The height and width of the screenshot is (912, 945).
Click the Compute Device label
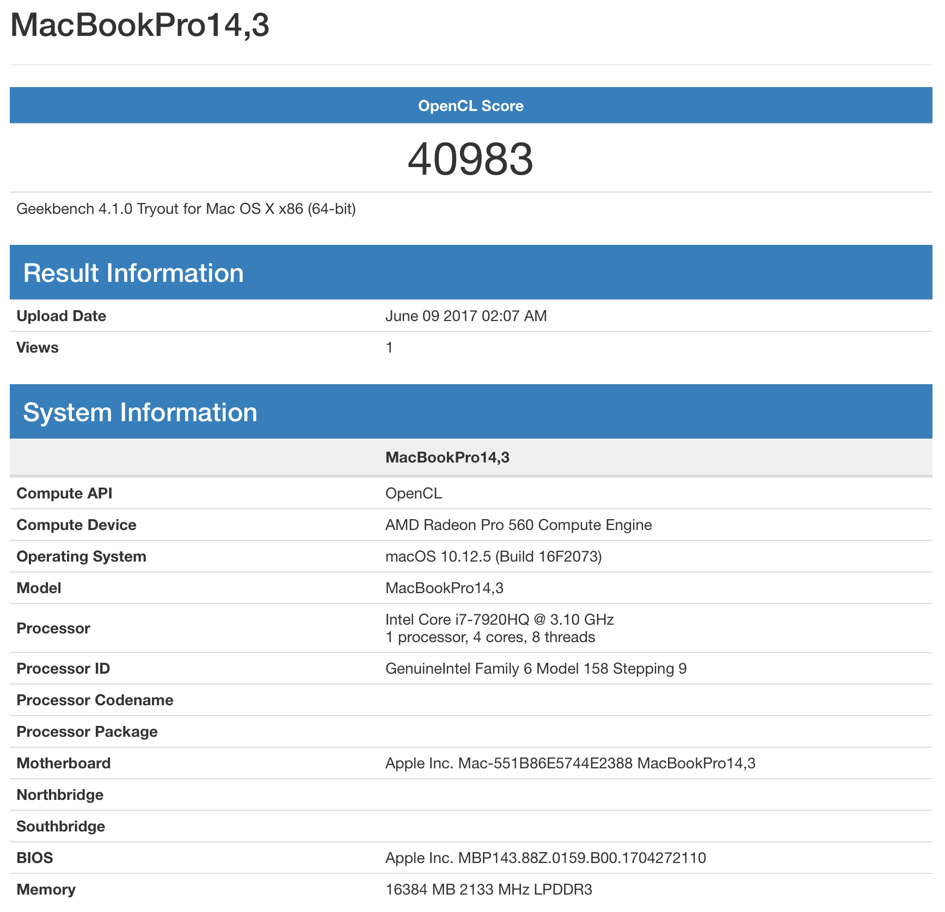click(x=76, y=525)
